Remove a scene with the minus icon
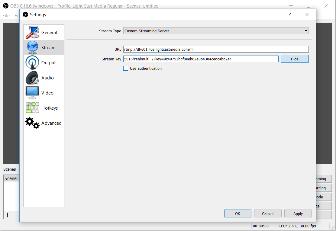This screenshot has width=336, height=231. tap(15, 215)
